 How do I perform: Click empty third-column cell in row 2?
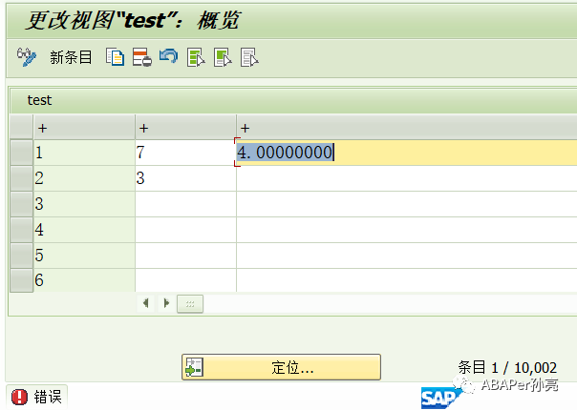[407, 178]
